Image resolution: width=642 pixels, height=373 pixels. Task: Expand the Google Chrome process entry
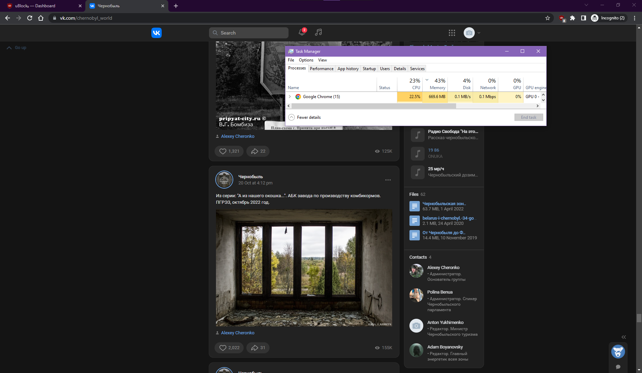point(290,97)
